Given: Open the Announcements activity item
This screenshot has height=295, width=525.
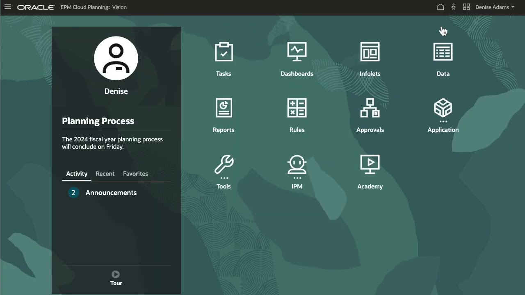Looking at the screenshot, I should click(x=111, y=193).
